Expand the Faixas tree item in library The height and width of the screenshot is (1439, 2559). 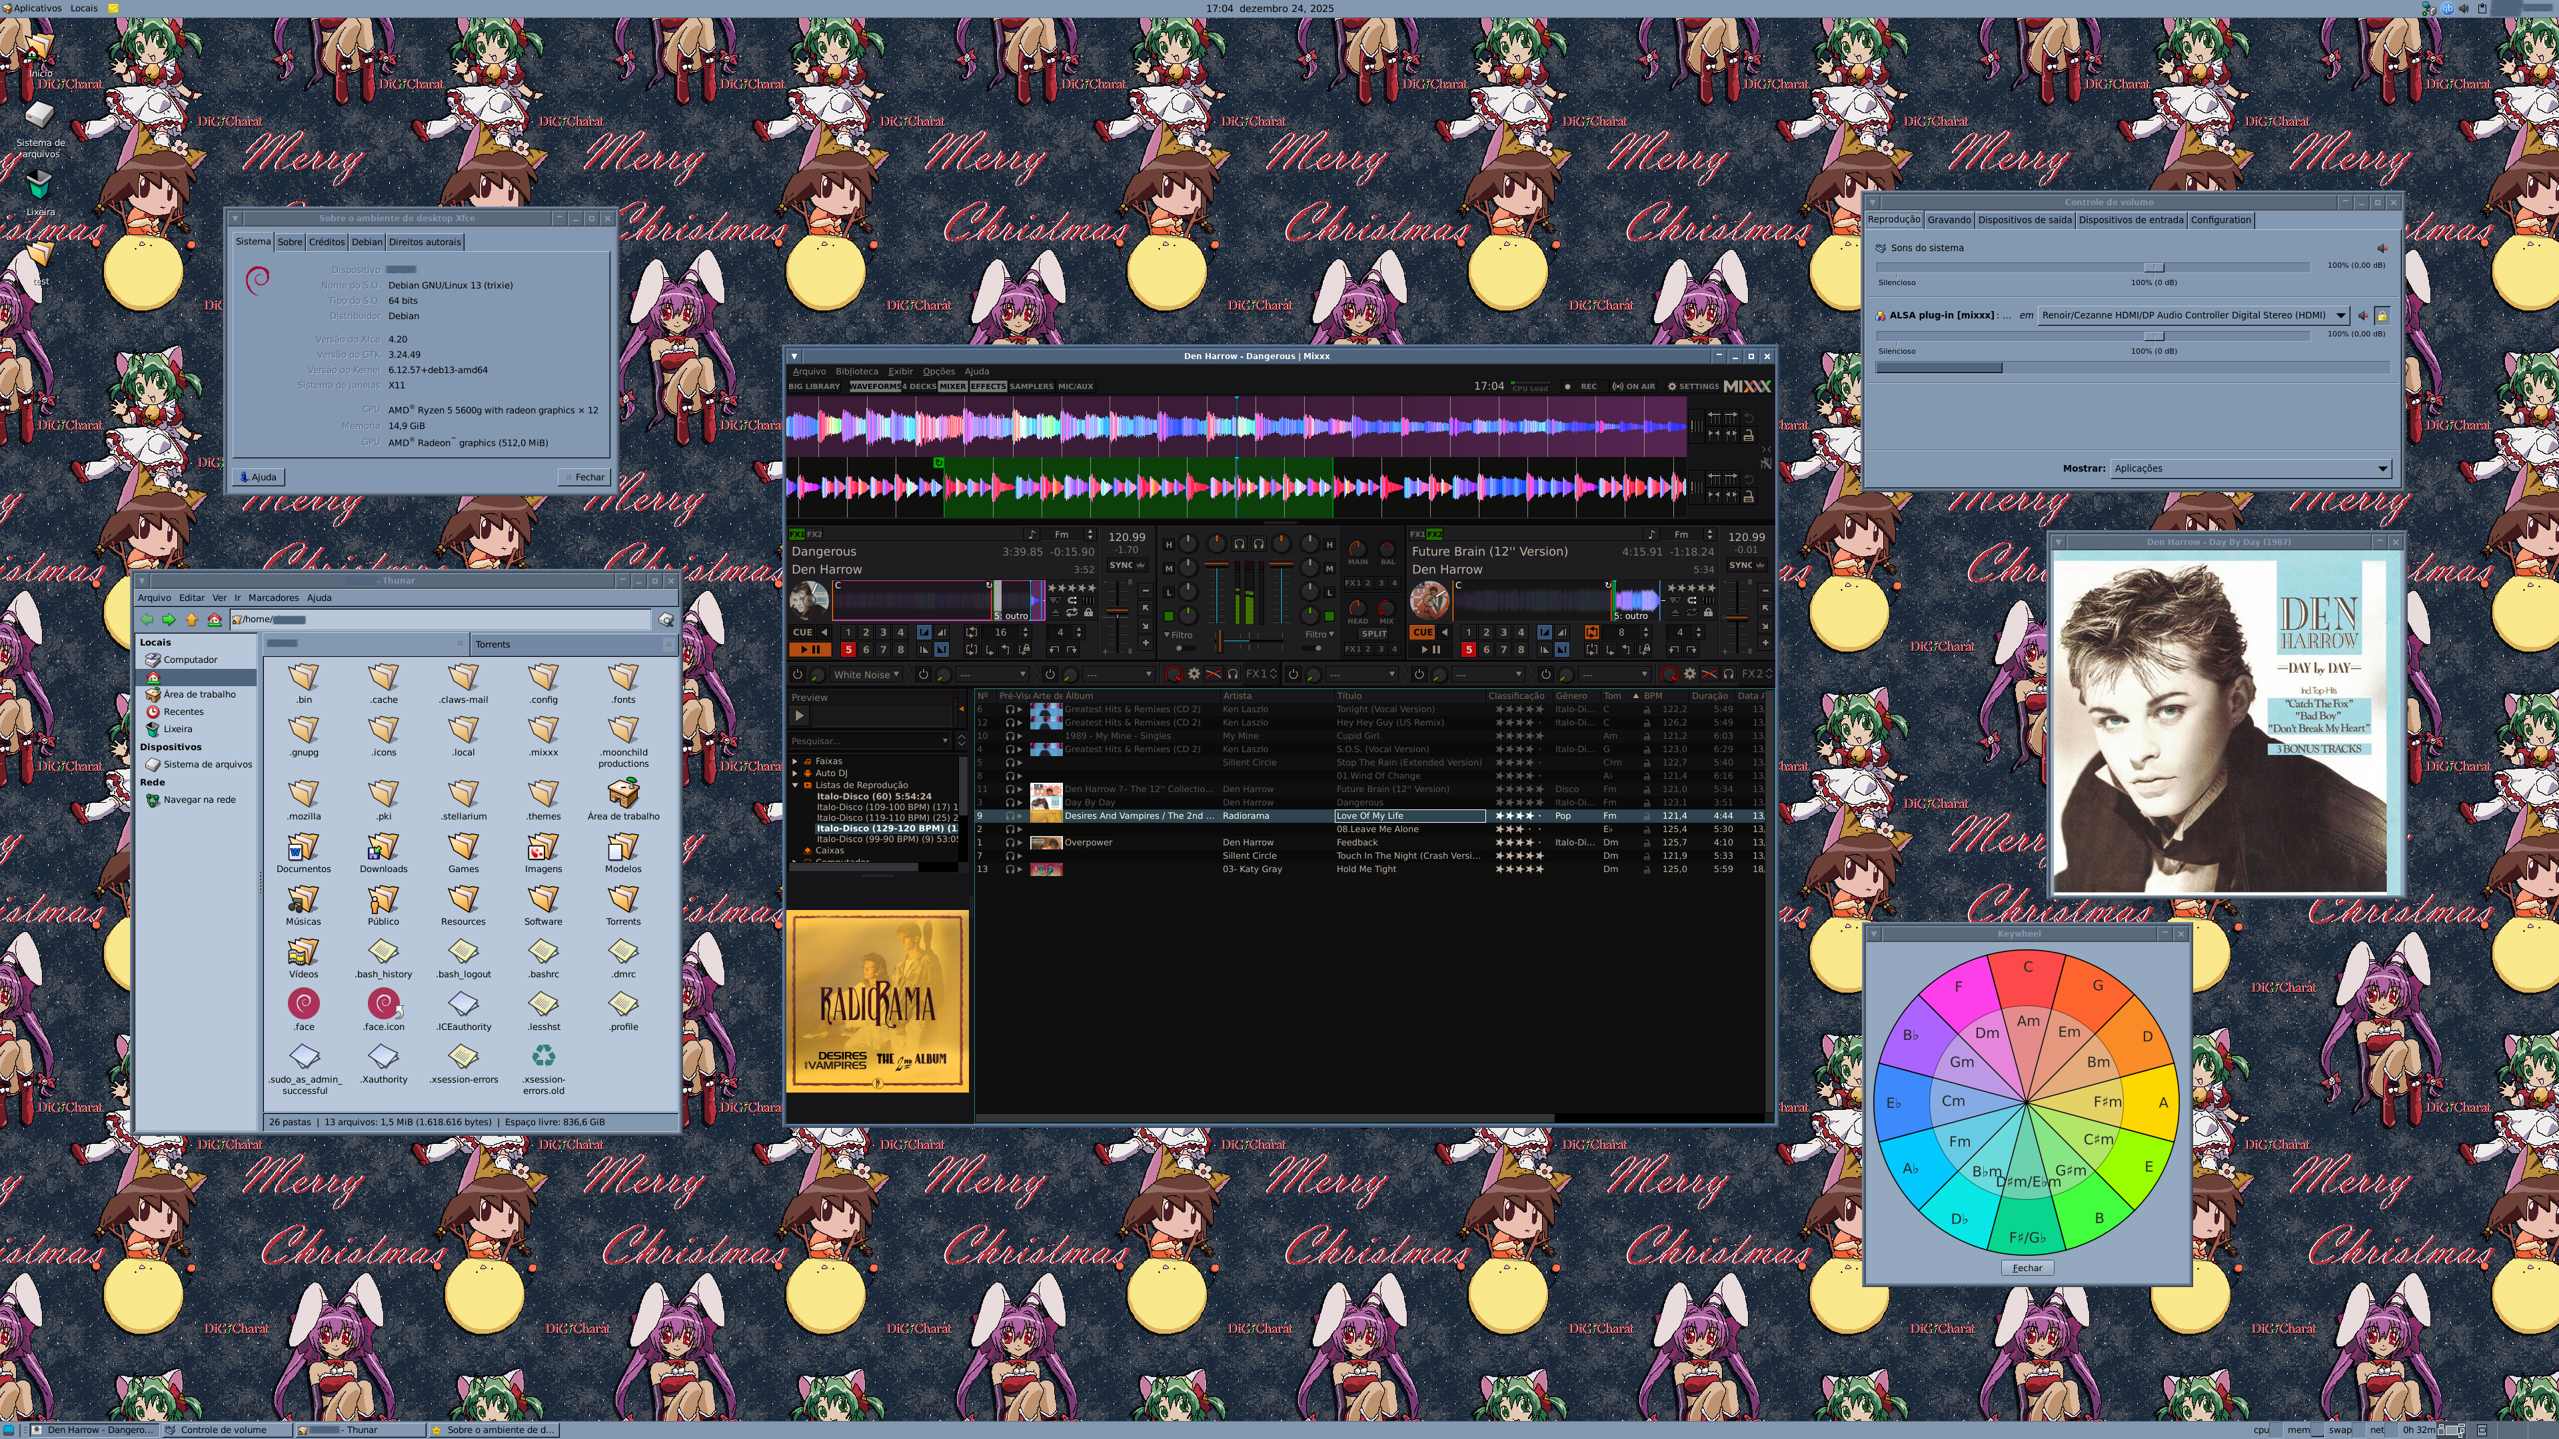[x=795, y=761]
